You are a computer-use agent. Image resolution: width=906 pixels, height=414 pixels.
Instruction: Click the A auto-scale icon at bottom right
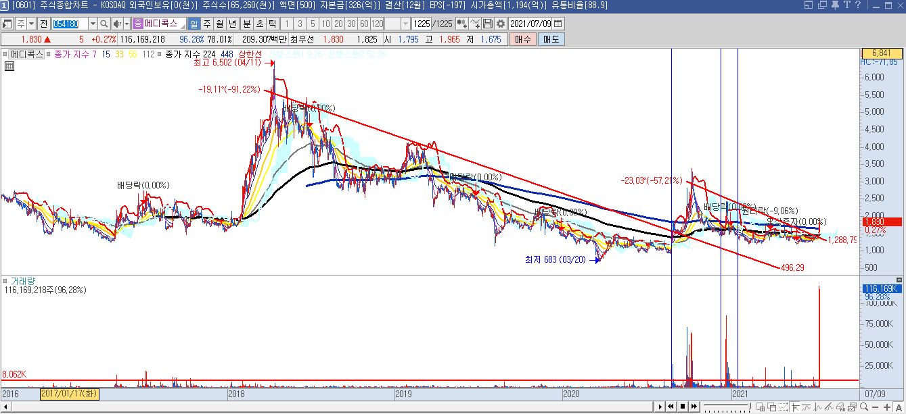(x=899, y=407)
